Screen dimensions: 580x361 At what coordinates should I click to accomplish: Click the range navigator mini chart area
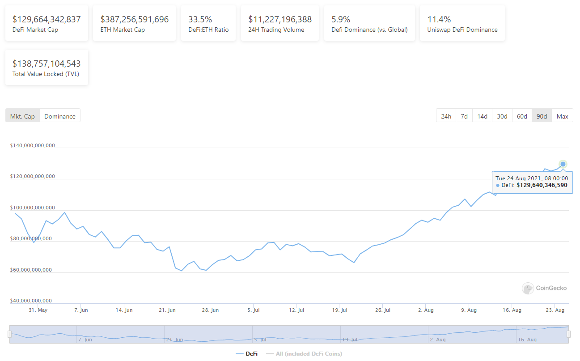coord(289,334)
